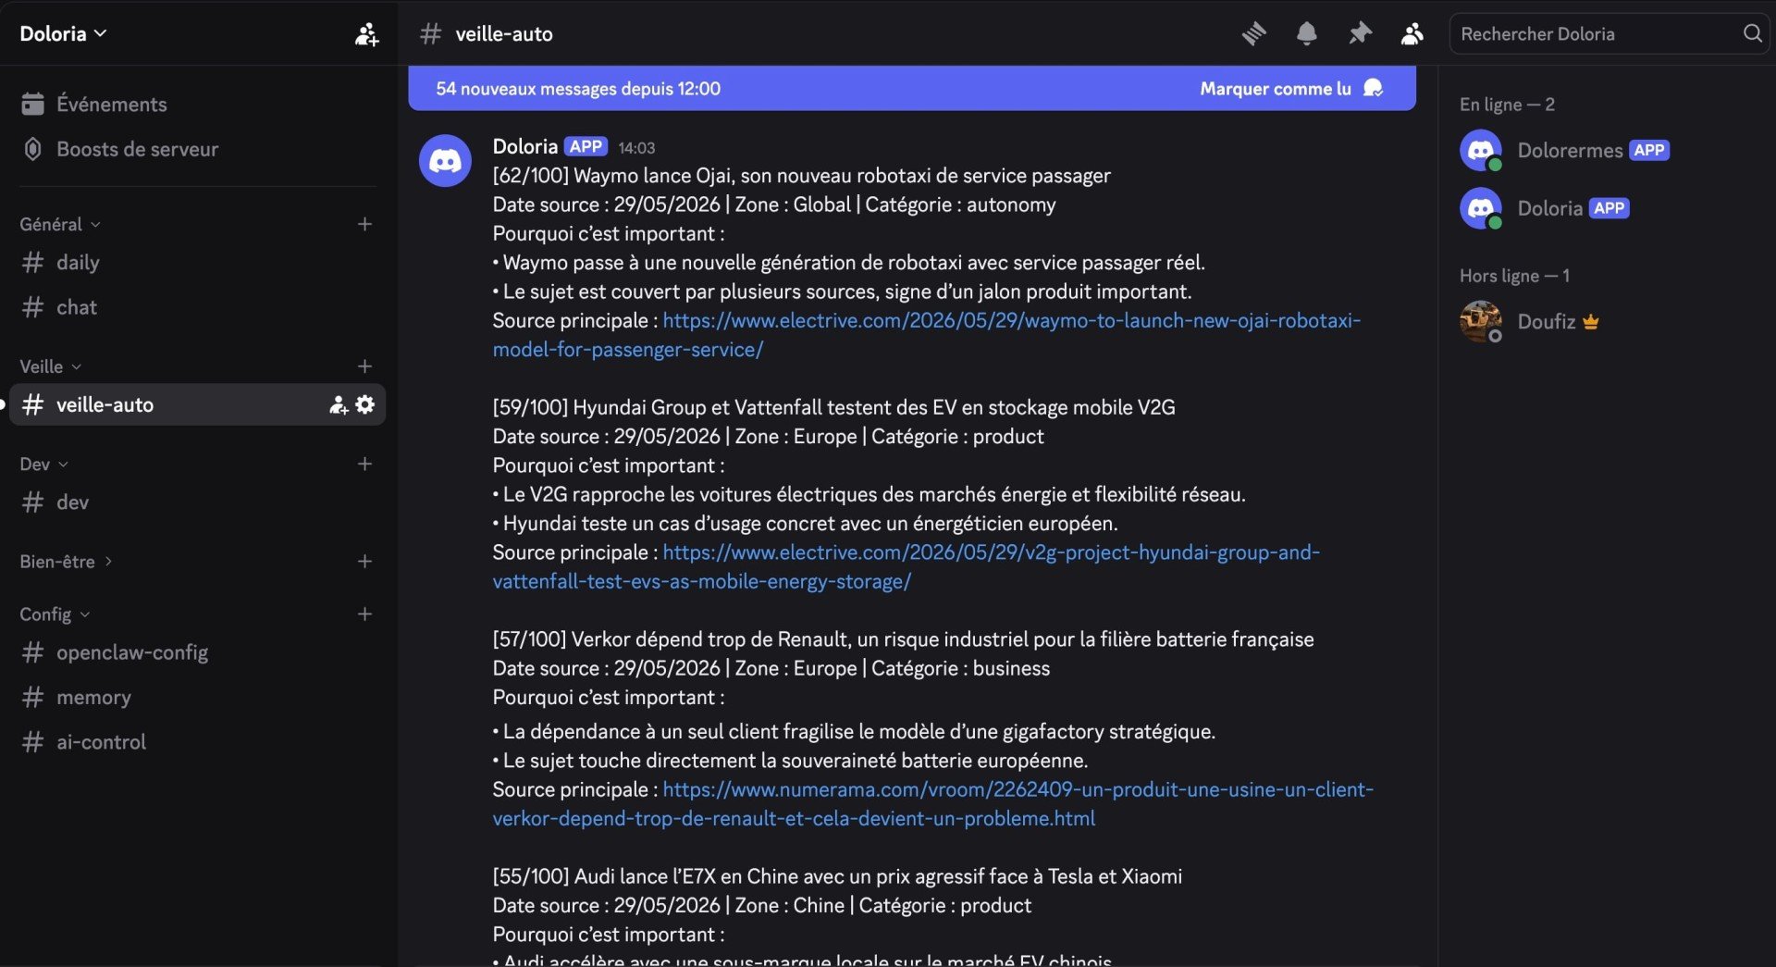Add a channel to Veille category
Viewport: 1776px width, 967px height.
(x=364, y=366)
